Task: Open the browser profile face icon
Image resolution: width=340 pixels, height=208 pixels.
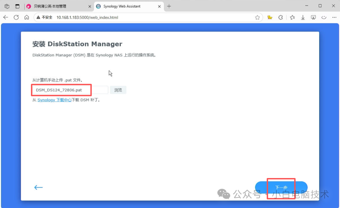Action: 324,17
